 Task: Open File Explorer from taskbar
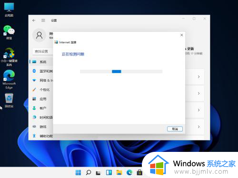[x=119, y=172]
